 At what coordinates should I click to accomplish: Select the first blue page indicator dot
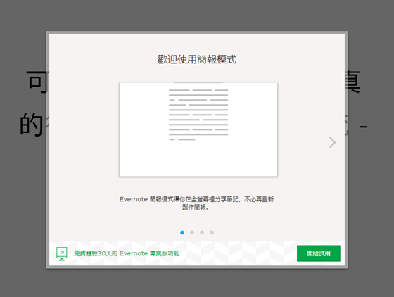[x=182, y=232]
